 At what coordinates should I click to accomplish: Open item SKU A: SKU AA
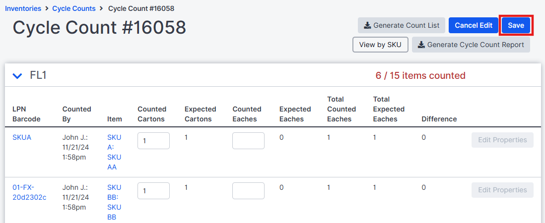(x=114, y=152)
